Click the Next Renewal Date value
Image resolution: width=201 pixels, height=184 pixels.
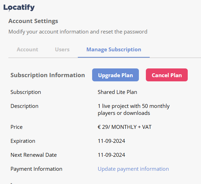coord(111,155)
